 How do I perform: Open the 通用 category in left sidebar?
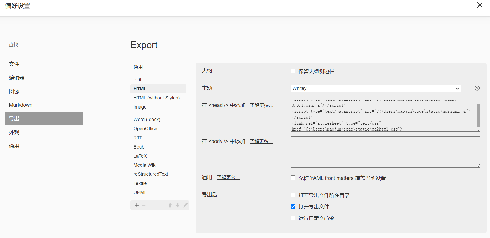click(44, 146)
